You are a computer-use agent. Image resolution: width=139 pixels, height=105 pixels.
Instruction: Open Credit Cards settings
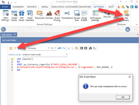(x=14, y=16)
